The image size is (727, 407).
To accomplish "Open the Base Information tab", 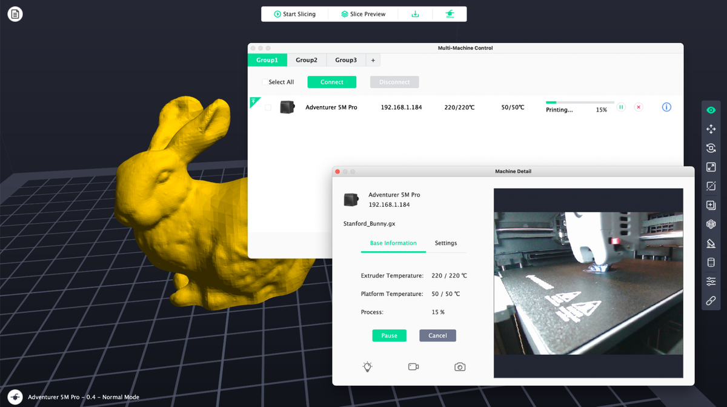I will pyautogui.click(x=393, y=243).
